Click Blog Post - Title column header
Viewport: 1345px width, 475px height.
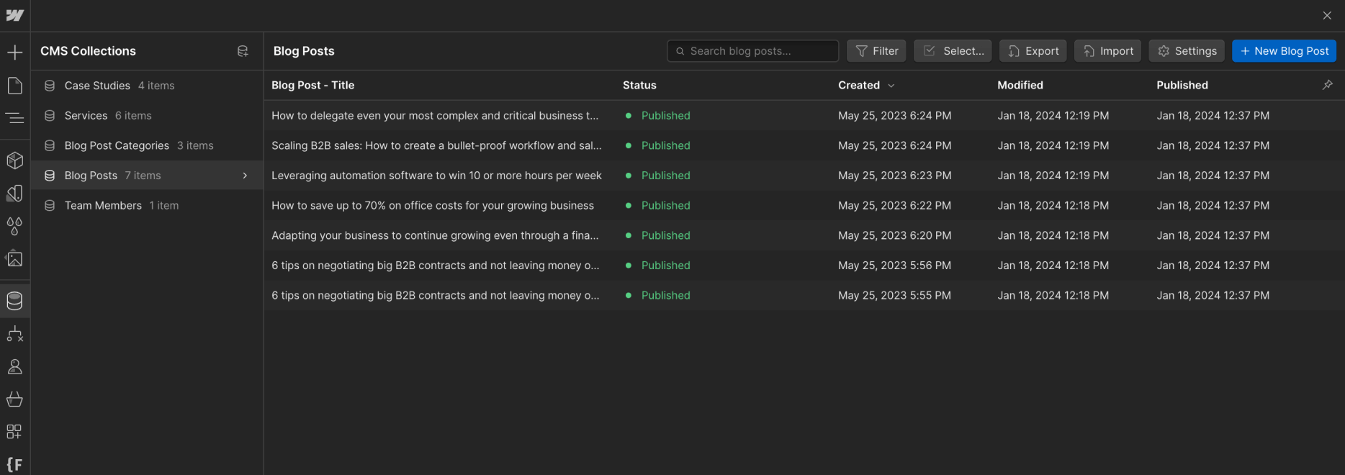[313, 85]
